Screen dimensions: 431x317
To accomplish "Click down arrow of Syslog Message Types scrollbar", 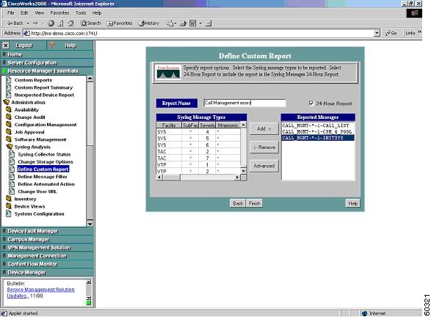I will pyautogui.click(x=243, y=171).
